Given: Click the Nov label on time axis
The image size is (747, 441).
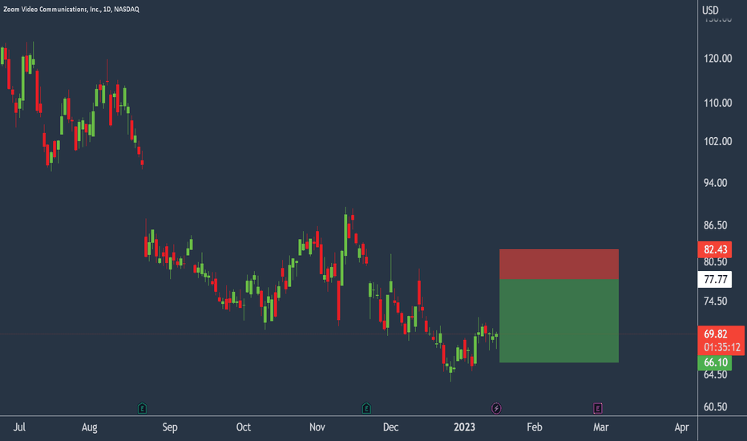Looking at the screenshot, I should click(317, 427).
